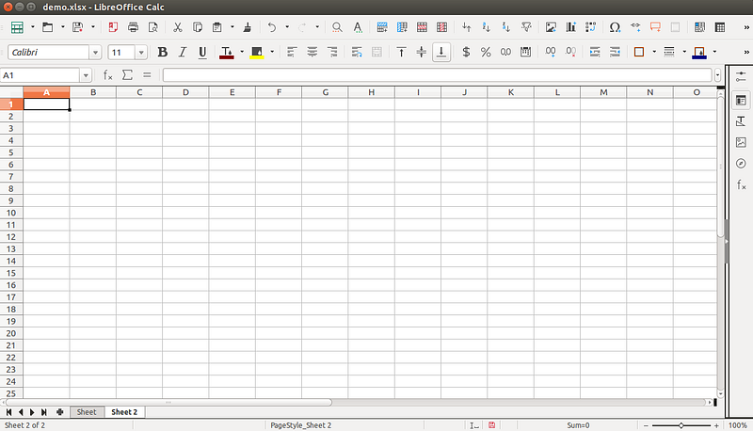Add a new sheet with plus button

click(60, 412)
